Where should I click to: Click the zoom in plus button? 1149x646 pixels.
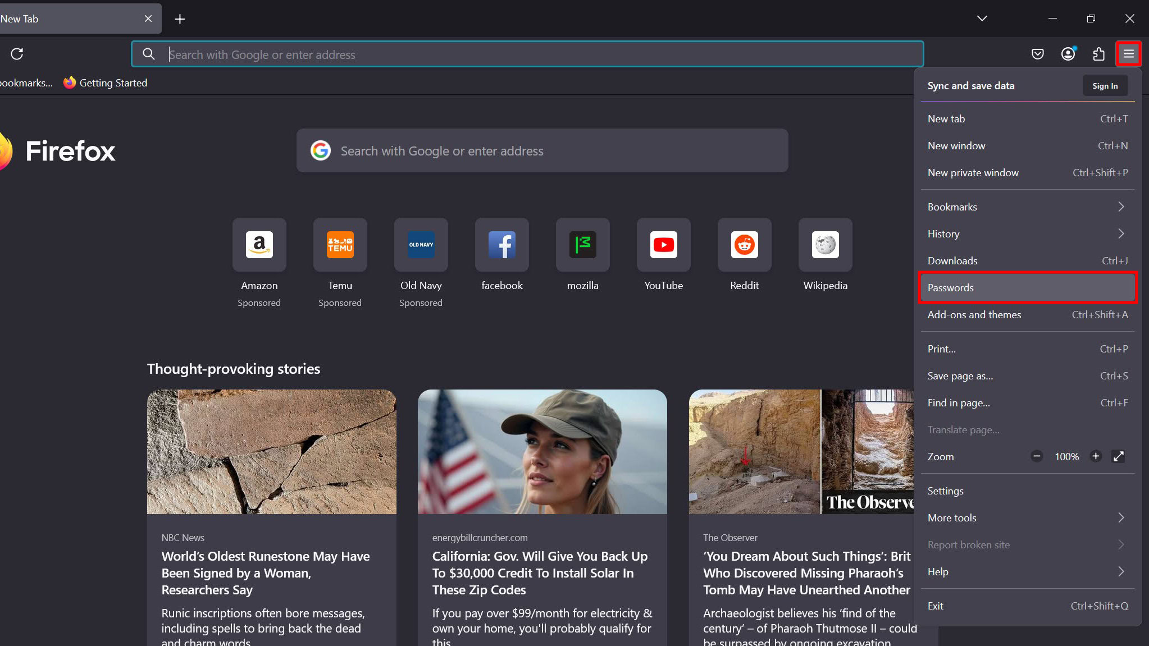click(1095, 456)
